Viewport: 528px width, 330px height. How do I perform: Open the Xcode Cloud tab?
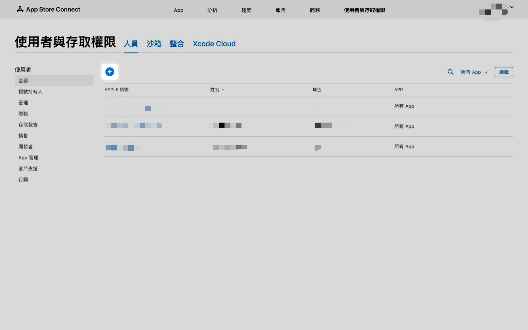tap(214, 44)
